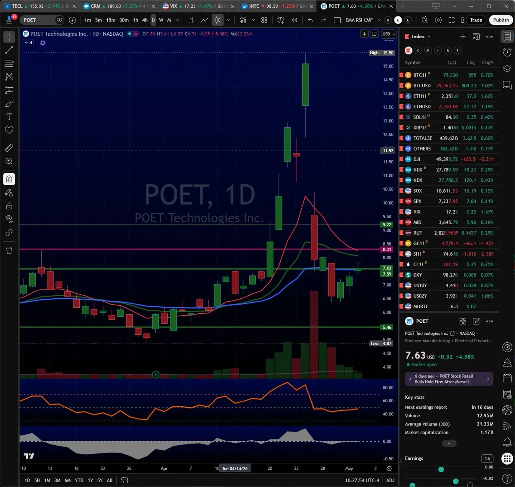
Task: Select the candlestick chart type button
Action: [218, 20]
